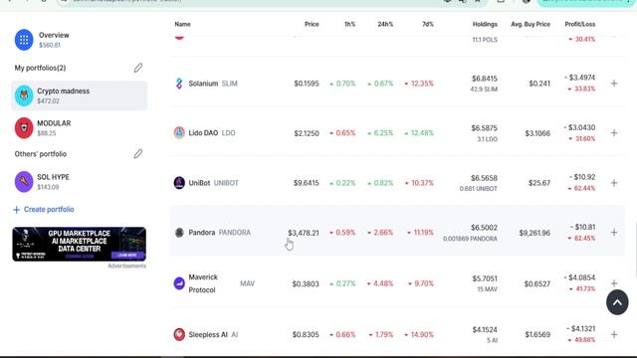Add transaction plus for Solanium row
This screenshot has width=637, height=358.
(614, 84)
